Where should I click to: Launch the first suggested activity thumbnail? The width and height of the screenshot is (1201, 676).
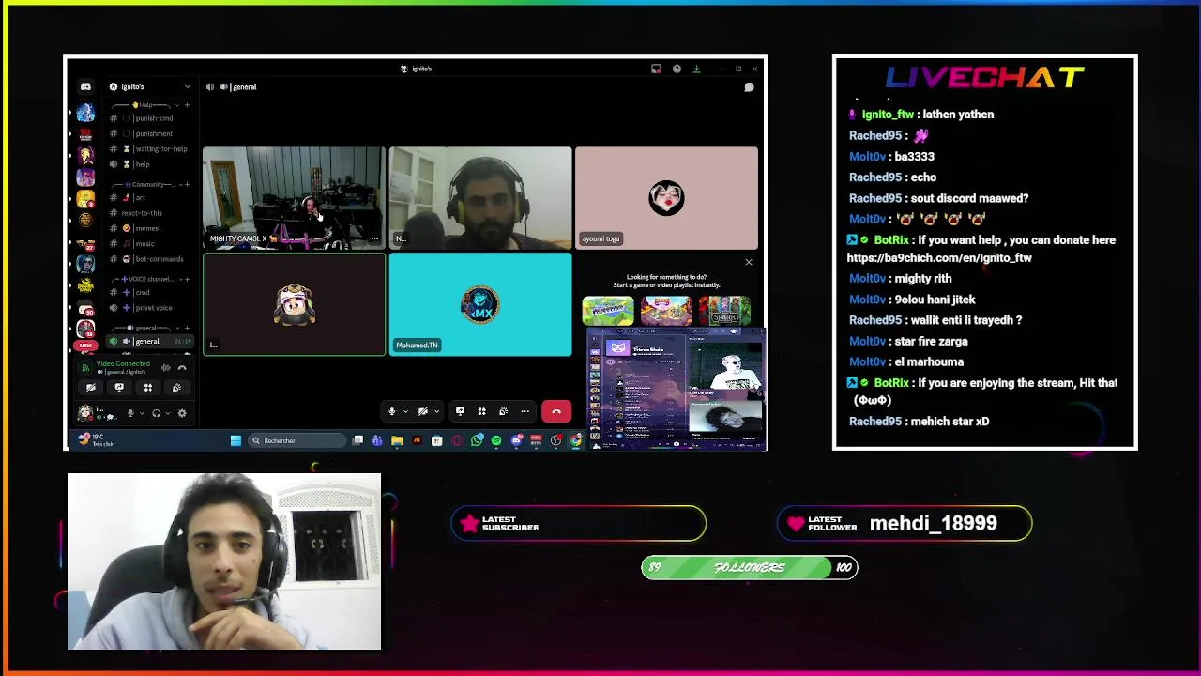tap(608, 310)
